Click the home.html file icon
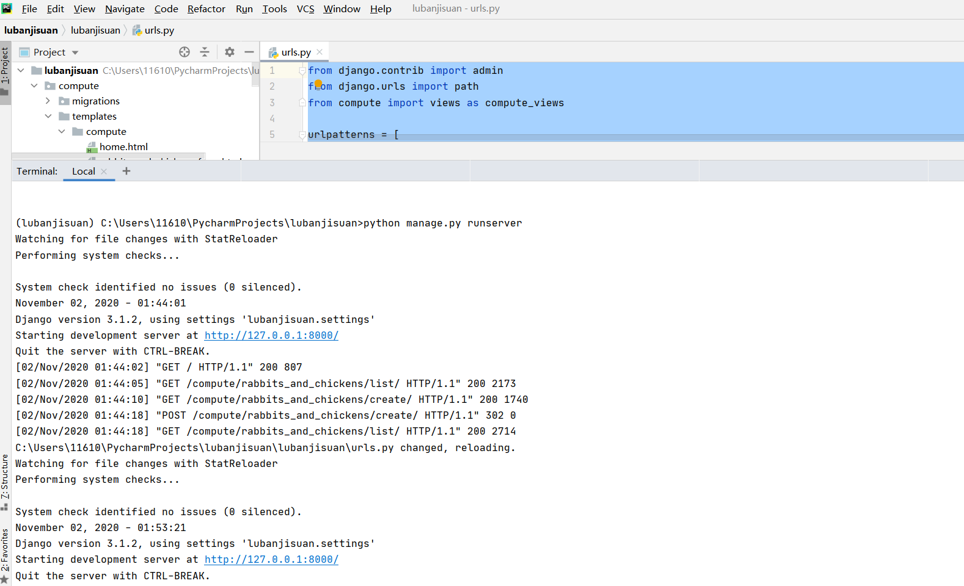Viewport: 964px width, 586px height. pos(92,147)
